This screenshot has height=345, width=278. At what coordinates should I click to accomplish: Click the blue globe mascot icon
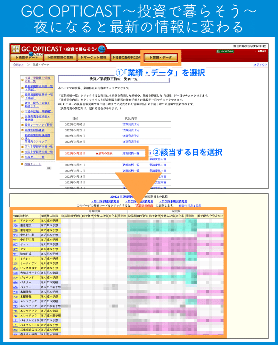101,49
